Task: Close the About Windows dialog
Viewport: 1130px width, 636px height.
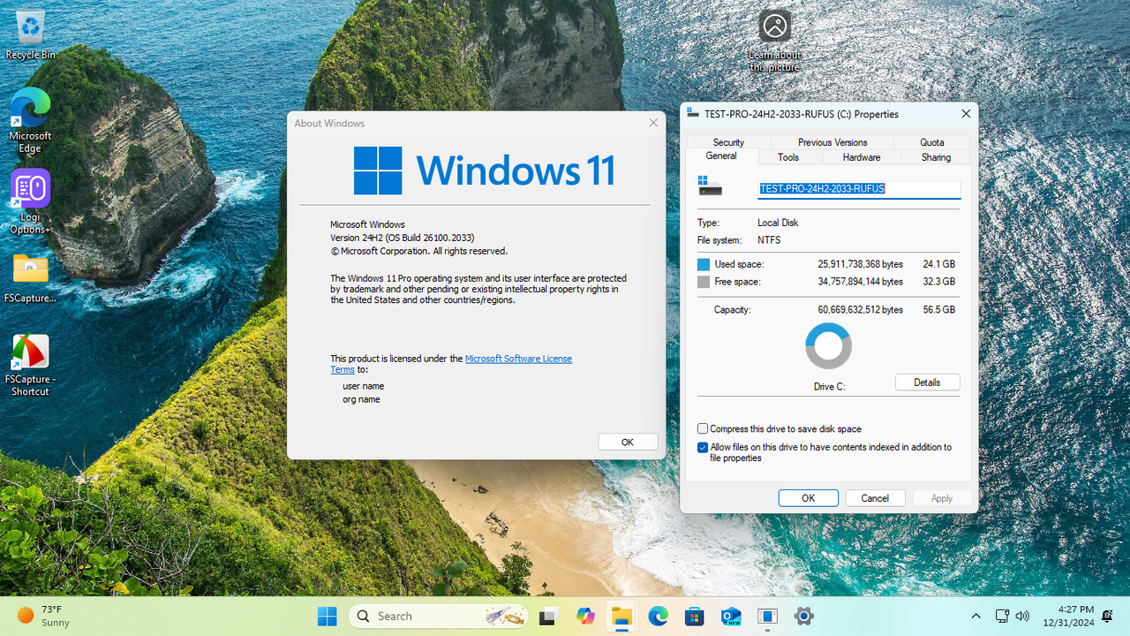Action: point(653,123)
